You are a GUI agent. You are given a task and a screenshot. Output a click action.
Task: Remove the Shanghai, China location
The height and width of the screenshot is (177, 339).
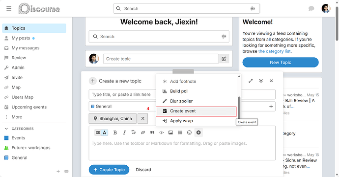[142, 118]
